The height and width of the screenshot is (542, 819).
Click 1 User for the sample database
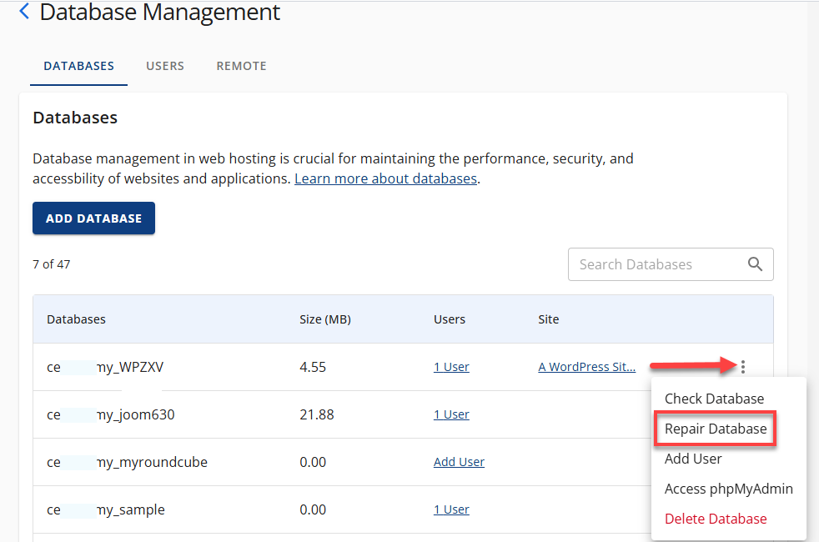pyautogui.click(x=451, y=509)
